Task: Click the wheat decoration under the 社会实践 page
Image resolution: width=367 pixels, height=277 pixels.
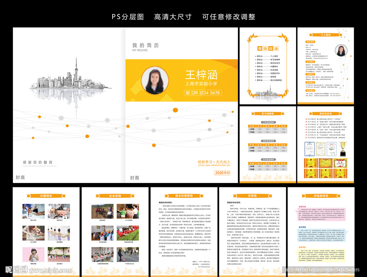Action: [115, 271]
